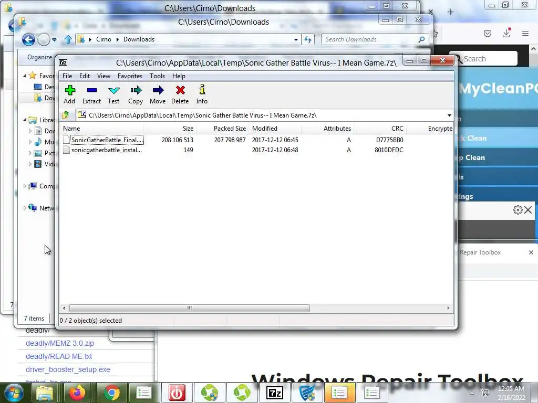
Task: Click the Copy toolbar button in 7-Zip
Action: tap(136, 94)
